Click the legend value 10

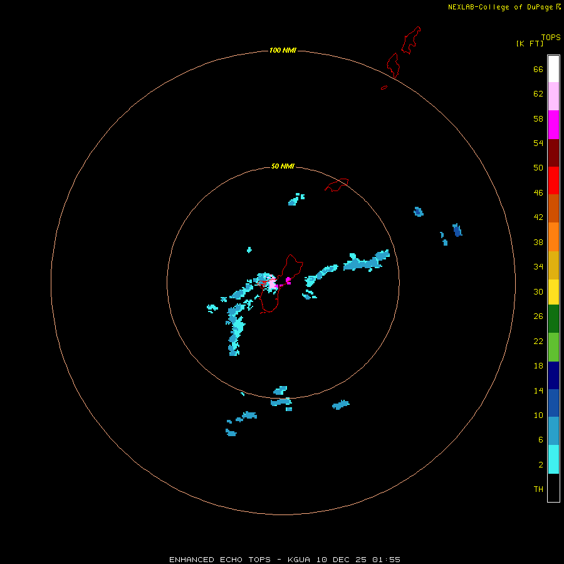538,415
